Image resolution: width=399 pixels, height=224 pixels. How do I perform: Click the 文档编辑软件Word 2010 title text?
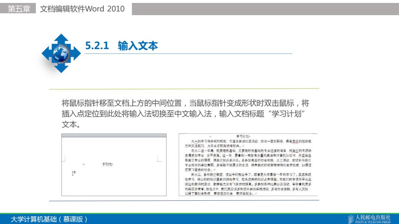[x=82, y=8]
